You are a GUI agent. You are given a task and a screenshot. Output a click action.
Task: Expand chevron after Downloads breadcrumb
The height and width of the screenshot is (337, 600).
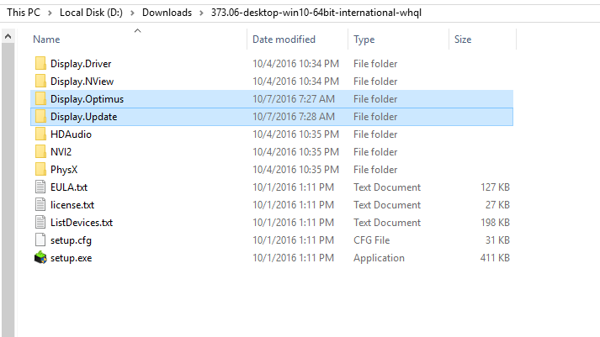tap(201, 13)
